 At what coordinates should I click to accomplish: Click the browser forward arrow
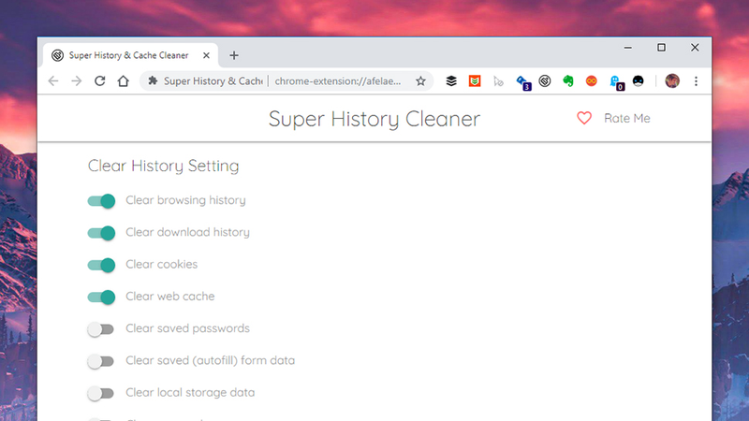[77, 81]
